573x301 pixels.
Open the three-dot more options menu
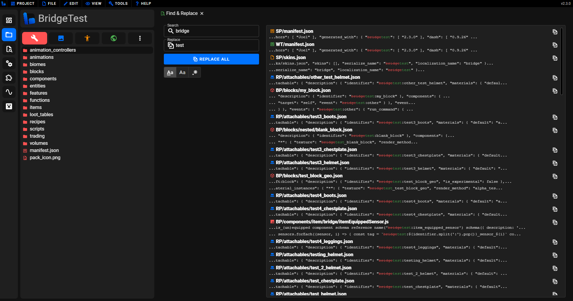coord(140,38)
